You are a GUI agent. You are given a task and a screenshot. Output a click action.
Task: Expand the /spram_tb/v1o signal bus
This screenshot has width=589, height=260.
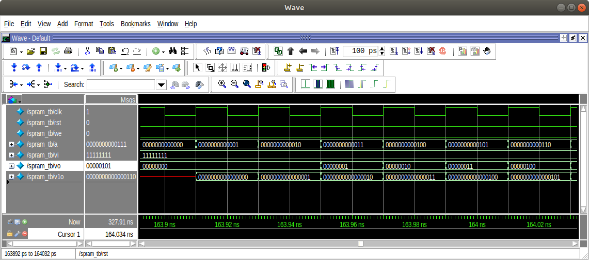[x=11, y=177]
